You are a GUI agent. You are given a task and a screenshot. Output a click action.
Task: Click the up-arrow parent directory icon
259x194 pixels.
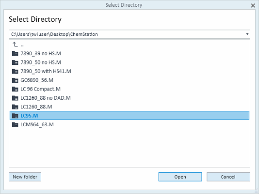click(15, 45)
